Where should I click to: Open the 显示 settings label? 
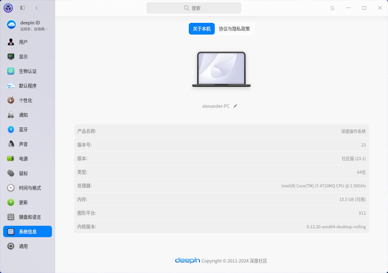tap(23, 56)
